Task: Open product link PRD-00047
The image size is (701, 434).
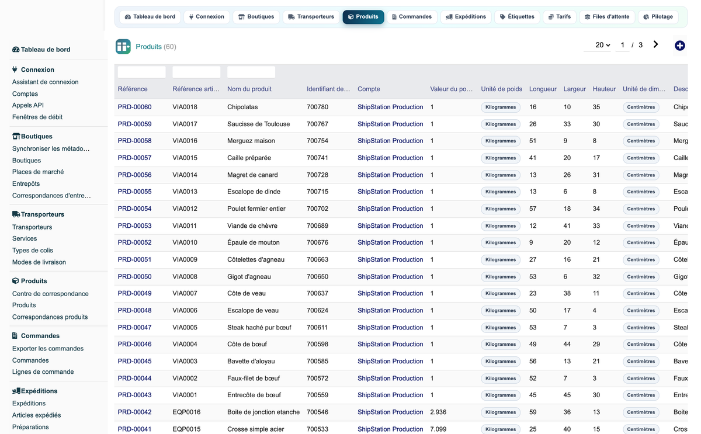Action: tap(134, 328)
